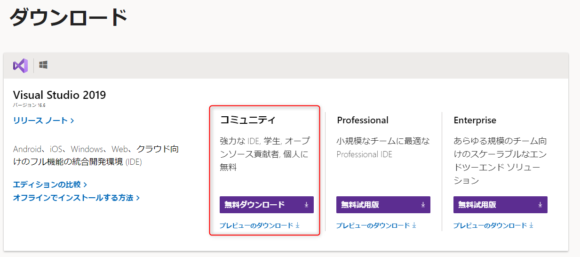Click the Windows logo icon
Image resolution: width=580 pixels, height=257 pixels.
point(43,65)
